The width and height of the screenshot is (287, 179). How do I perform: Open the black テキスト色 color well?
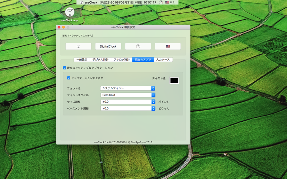[x=174, y=80]
